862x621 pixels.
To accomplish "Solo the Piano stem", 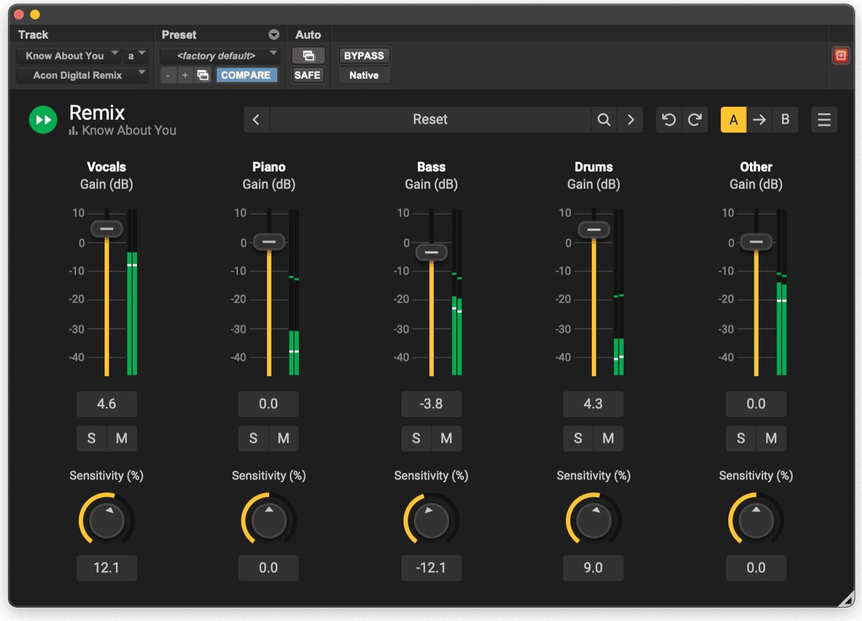I will [254, 439].
